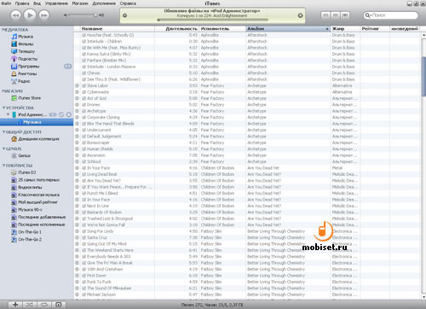Viewport: 426px width, 309px height.
Task: Select the iPod Админис... device
Action: tap(29, 114)
